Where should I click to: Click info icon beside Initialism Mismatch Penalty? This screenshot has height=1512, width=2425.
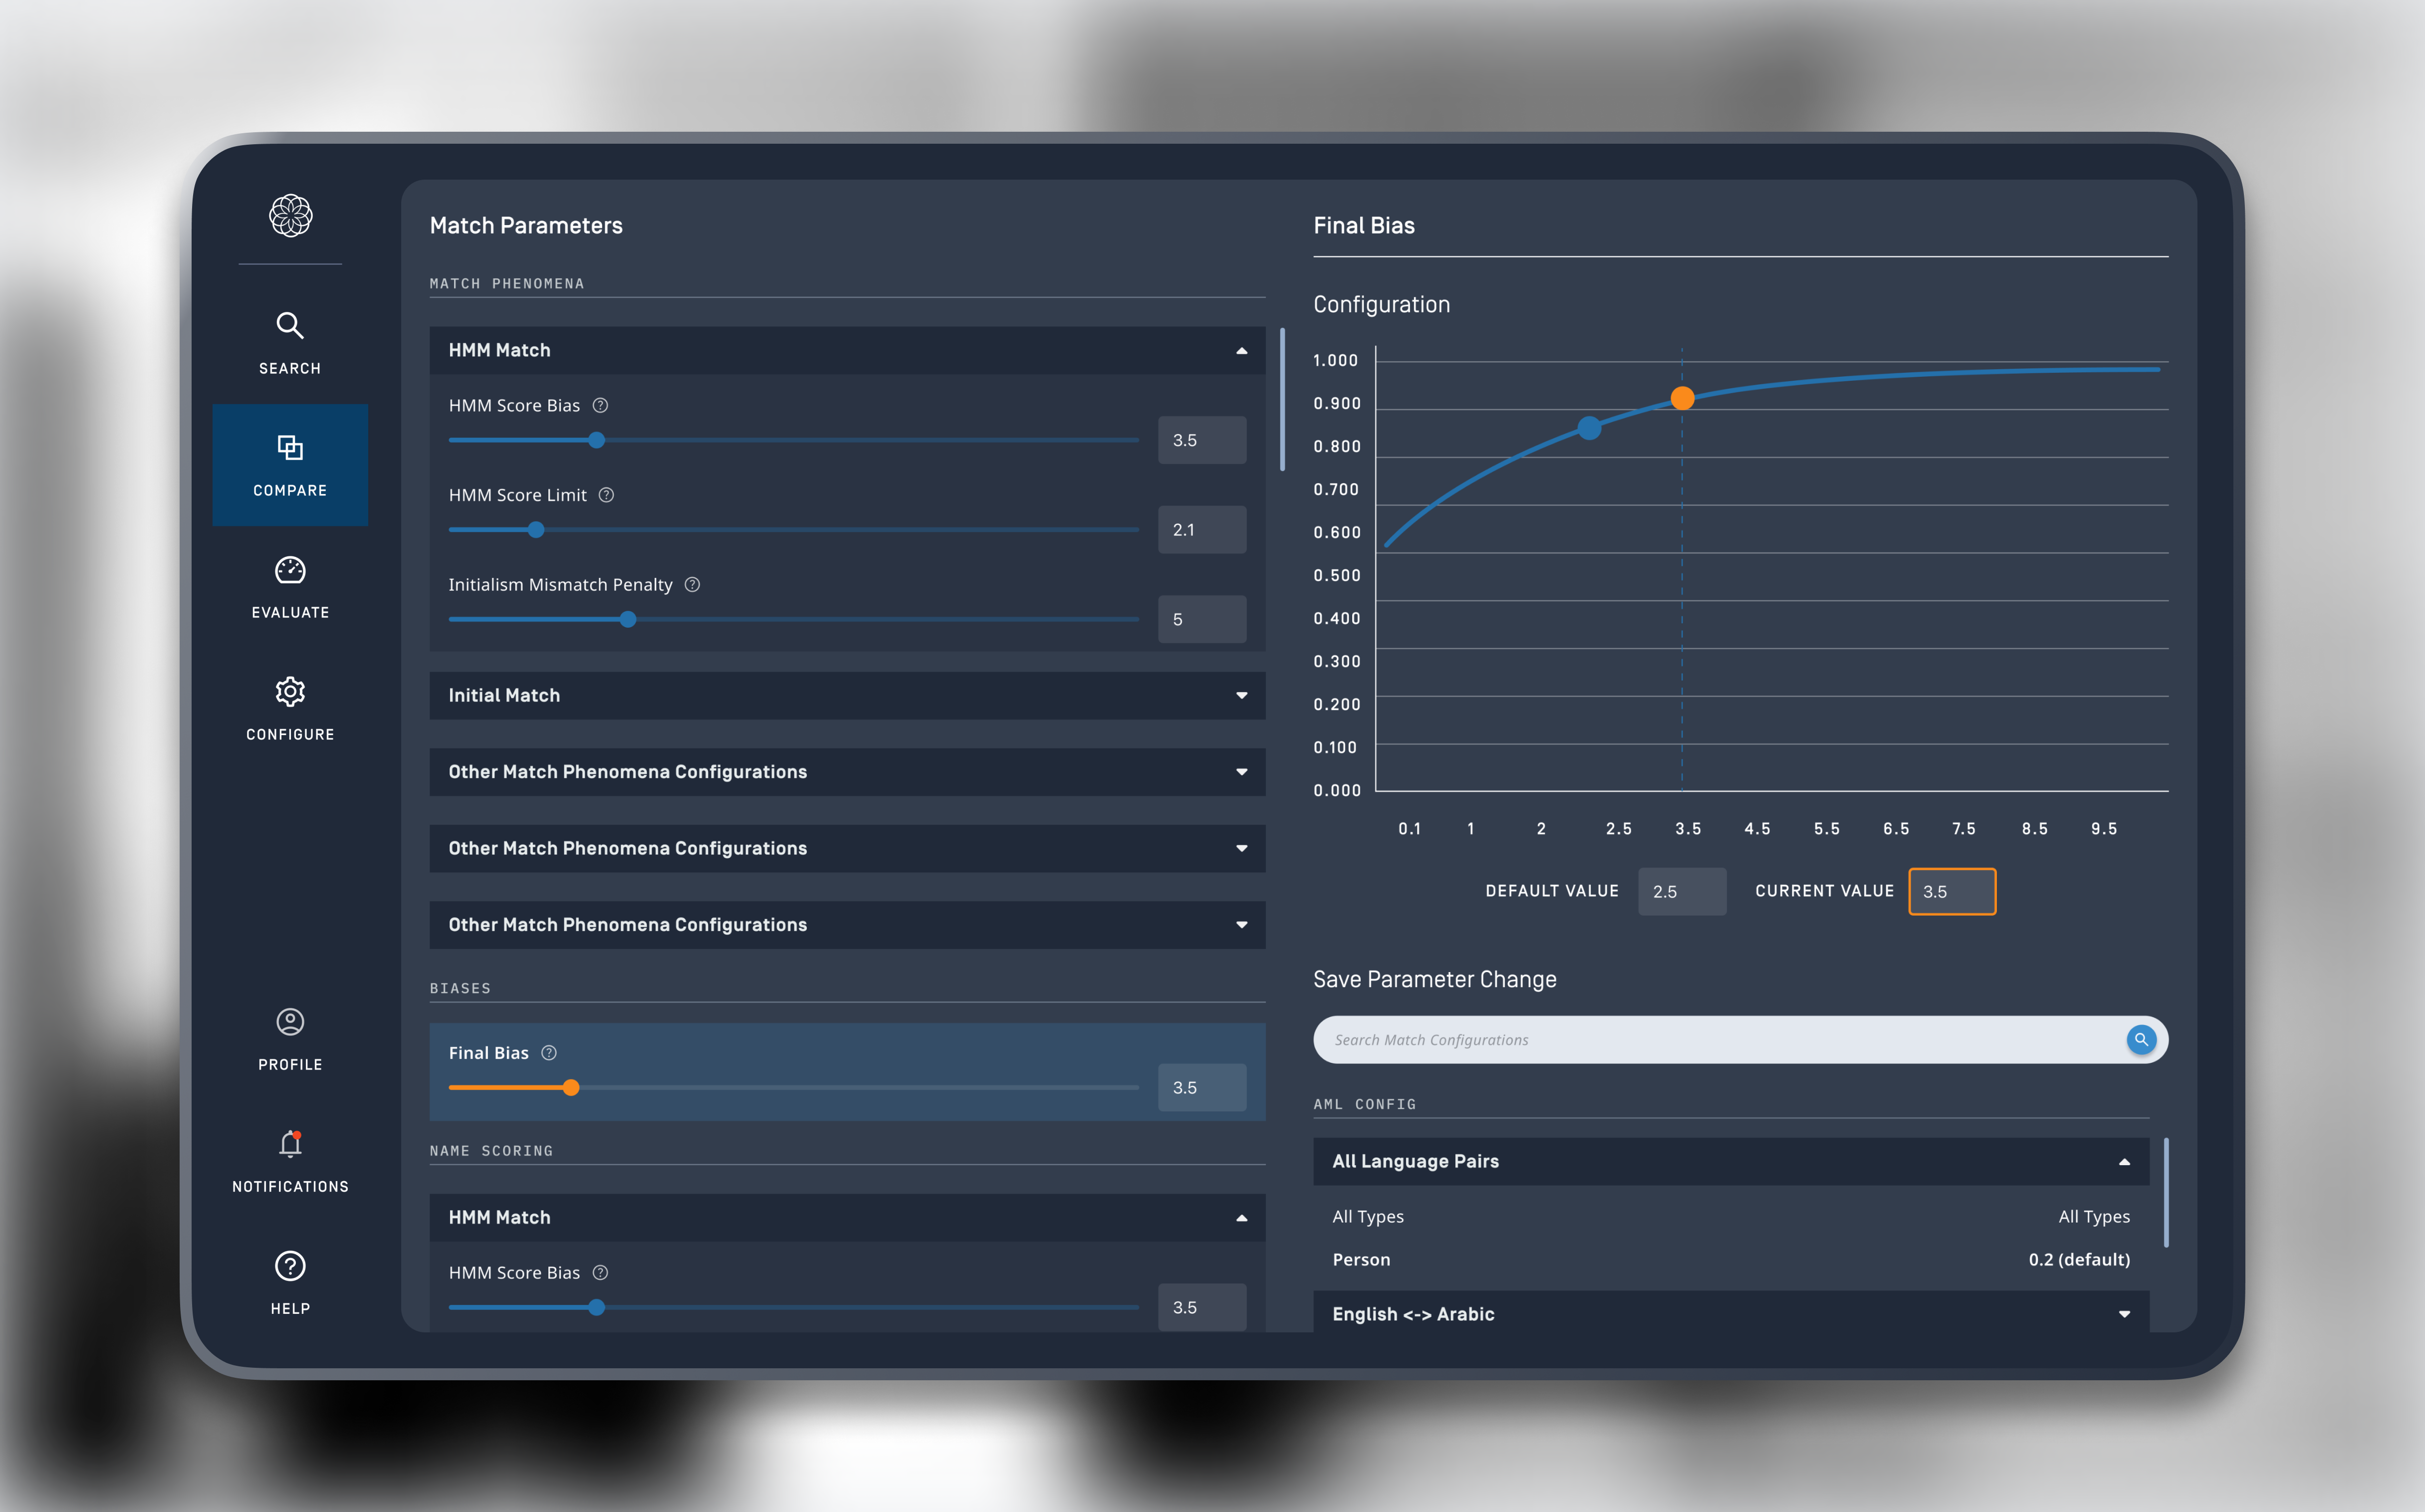pos(692,585)
